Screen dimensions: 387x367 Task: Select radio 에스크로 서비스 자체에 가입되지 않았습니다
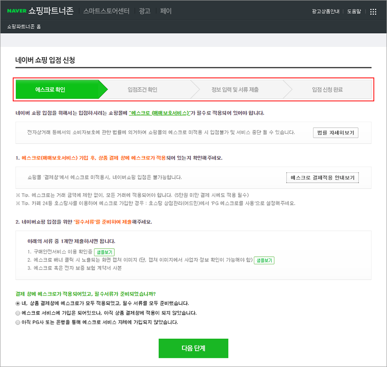18,322
